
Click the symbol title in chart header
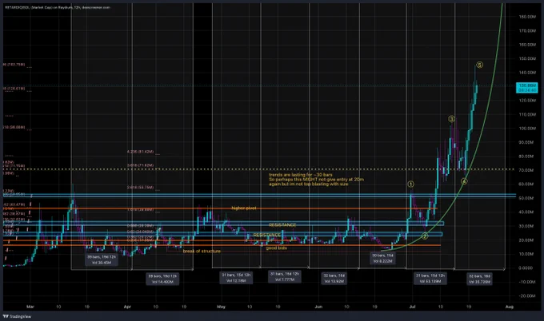tap(58, 7)
